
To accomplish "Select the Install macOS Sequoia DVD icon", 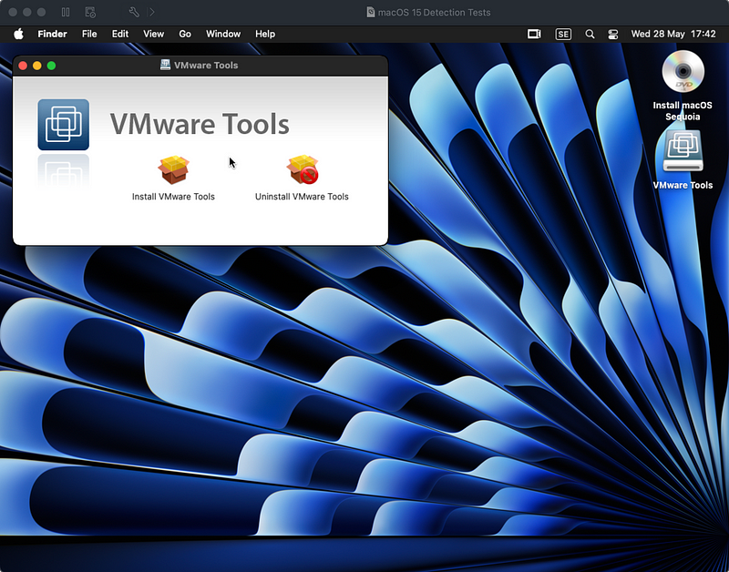I will [x=683, y=72].
